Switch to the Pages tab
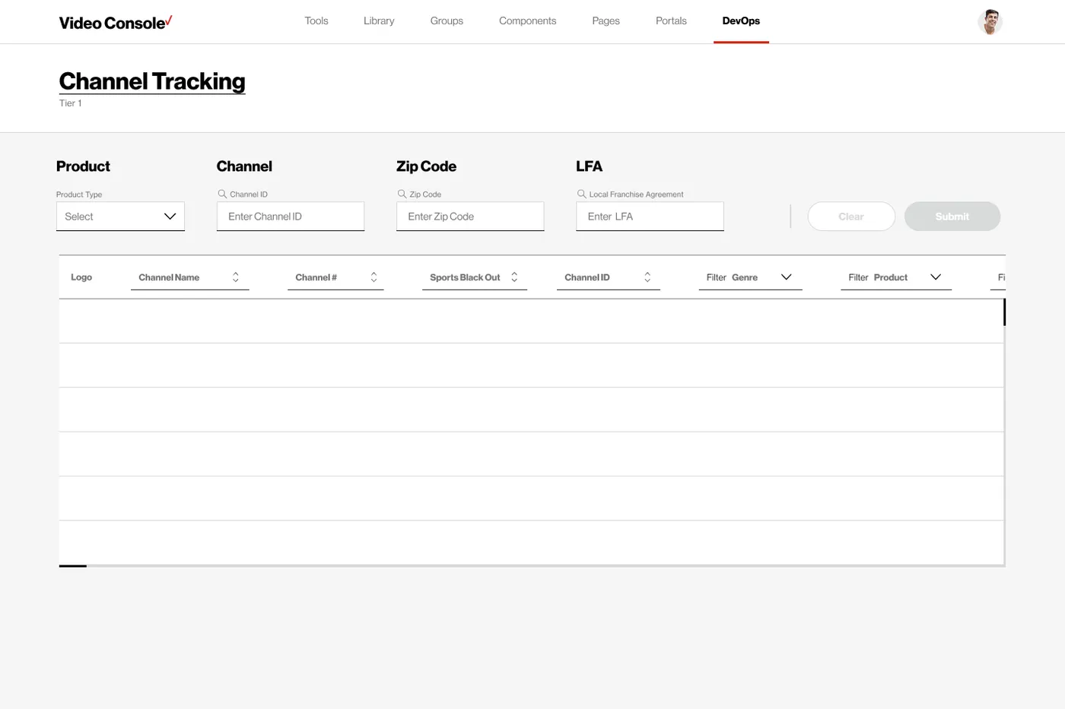 click(x=606, y=21)
